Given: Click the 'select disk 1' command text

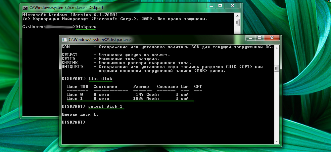Looking at the screenshot, I should click(106, 106).
